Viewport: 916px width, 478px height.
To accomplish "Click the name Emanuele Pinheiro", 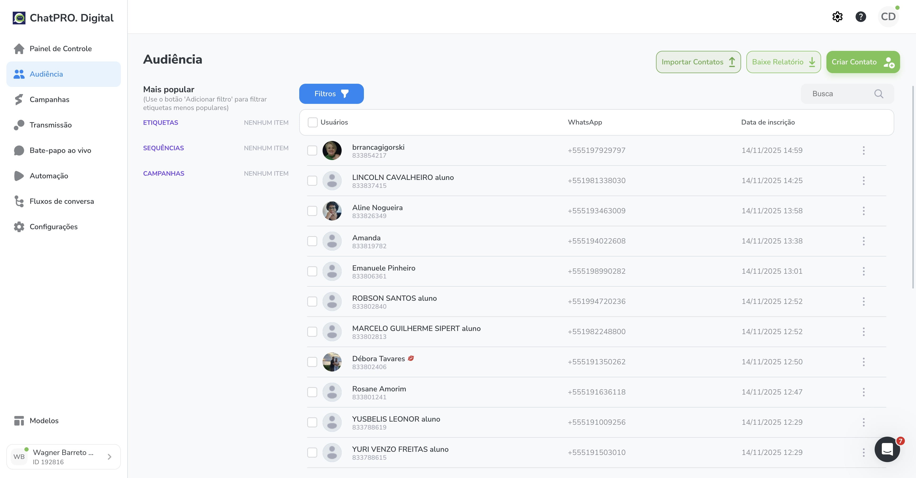I will point(384,268).
